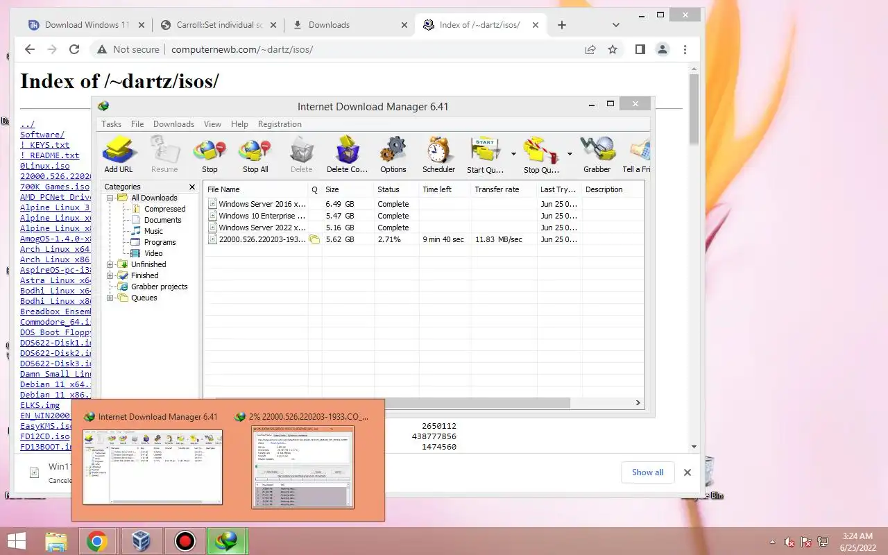Viewport: 888px width, 555px height.
Task: Open the ELKS.img link
Action: click(40, 405)
